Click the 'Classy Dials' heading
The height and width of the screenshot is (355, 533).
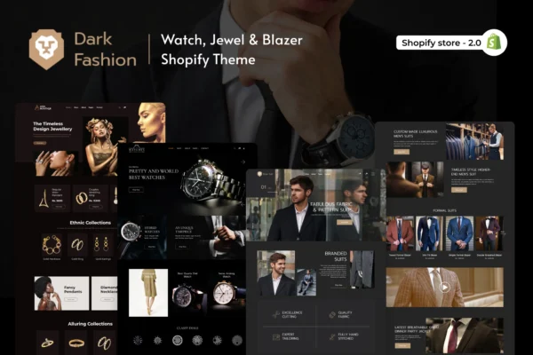coord(187,328)
